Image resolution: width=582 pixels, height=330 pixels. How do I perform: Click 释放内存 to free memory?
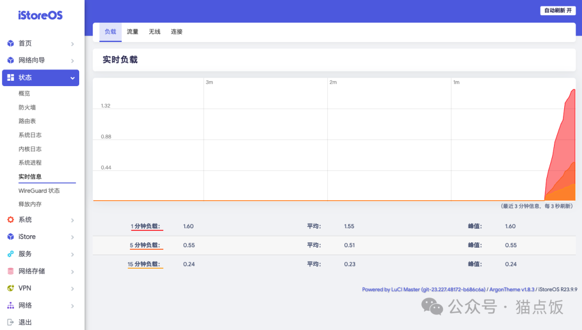click(31, 204)
